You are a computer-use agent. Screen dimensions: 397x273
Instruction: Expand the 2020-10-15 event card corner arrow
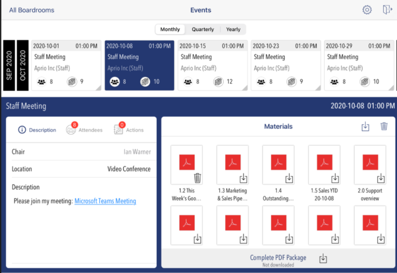click(244, 87)
